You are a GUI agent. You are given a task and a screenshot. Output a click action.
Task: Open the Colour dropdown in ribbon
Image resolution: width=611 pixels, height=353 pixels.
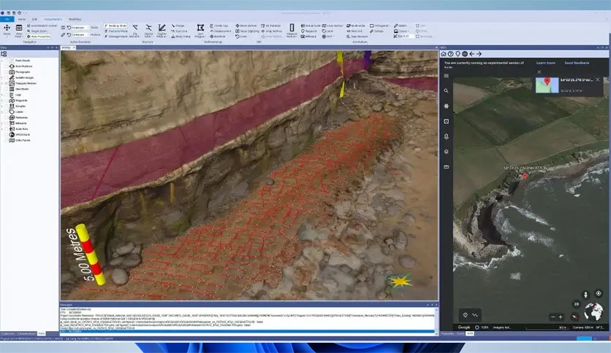[x=401, y=31]
